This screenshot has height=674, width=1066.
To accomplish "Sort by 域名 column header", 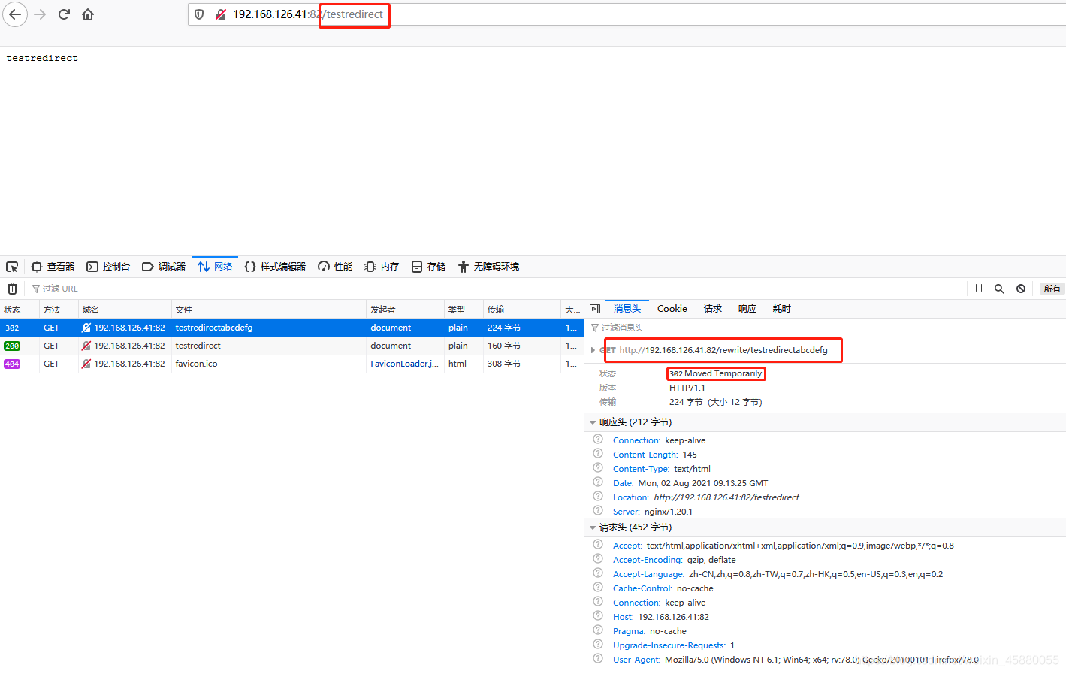I will [x=125, y=310].
